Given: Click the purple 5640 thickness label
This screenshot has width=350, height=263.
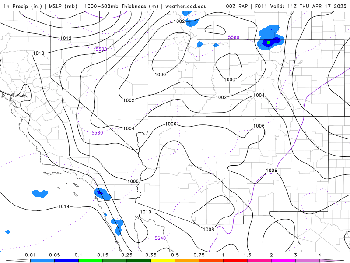Looking at the screenshot, I should pyautogui.click(x=160, y=238).
